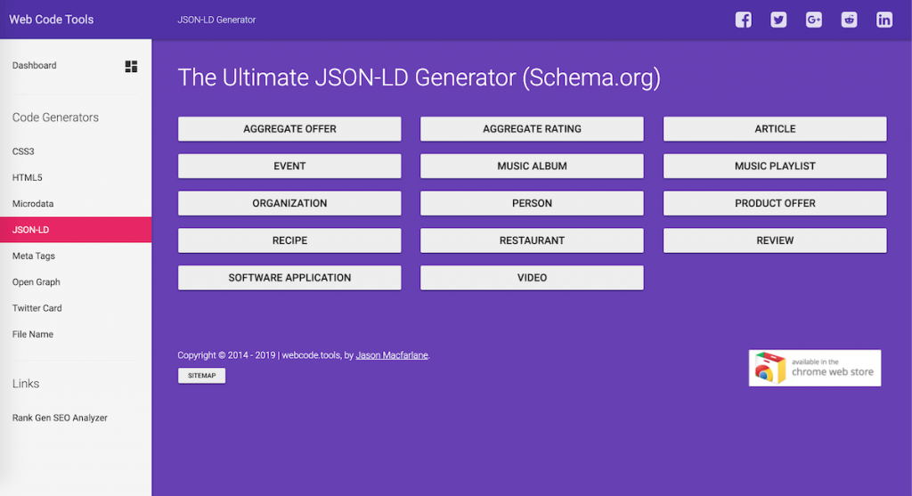Open Twitter Card in sidebar

click(37, 308)
